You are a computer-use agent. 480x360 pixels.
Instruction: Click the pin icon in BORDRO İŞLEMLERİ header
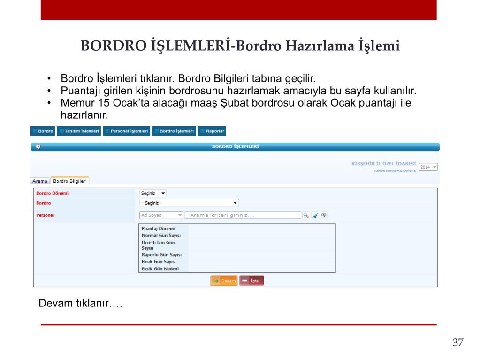click(x=38, y=147)
